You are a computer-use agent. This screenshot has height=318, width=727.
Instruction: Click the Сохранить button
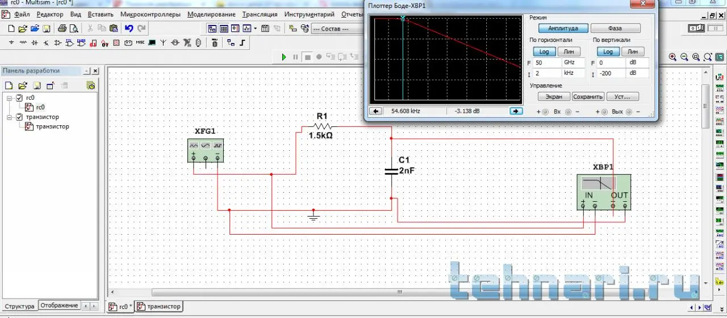pyautogui.click(x=588, y=97)
